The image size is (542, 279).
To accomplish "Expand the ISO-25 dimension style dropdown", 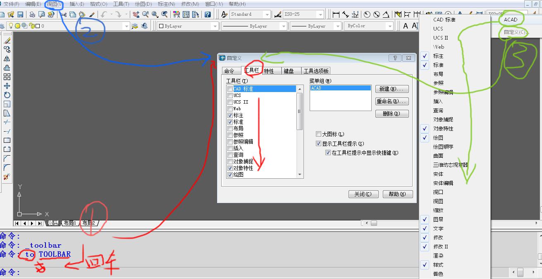I will [320, 14].
